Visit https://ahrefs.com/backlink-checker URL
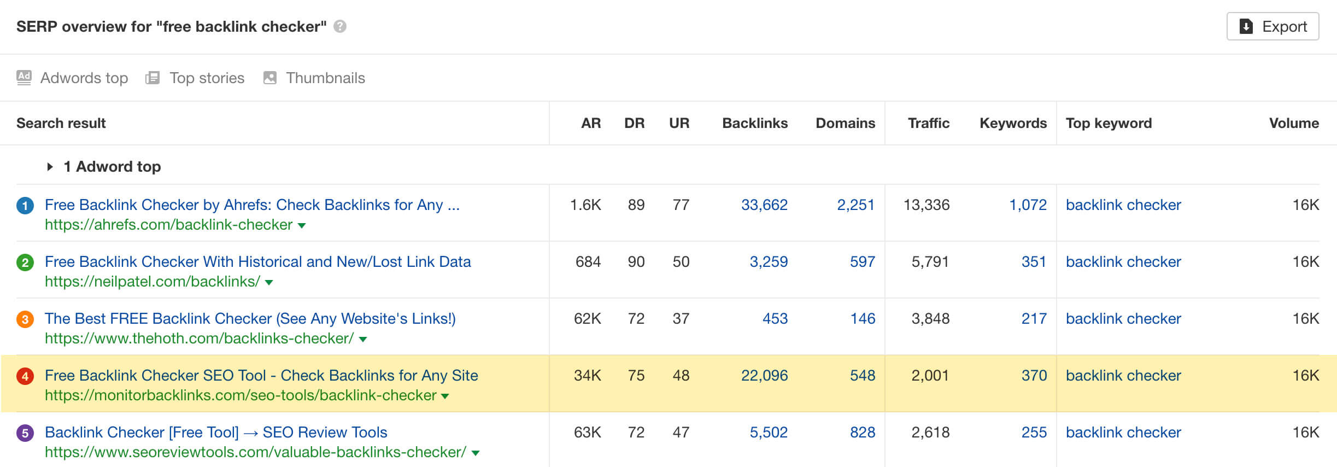Viewport: 1337px width, 467px height. [168, 225]
